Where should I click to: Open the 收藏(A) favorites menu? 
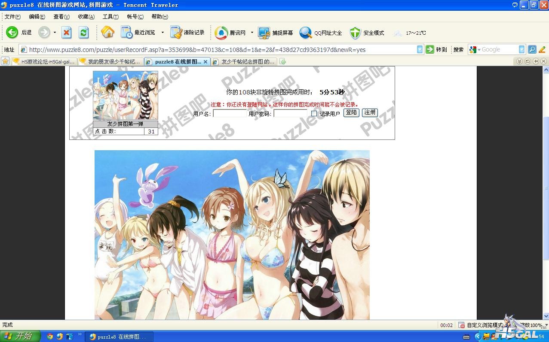pos(86,17)
